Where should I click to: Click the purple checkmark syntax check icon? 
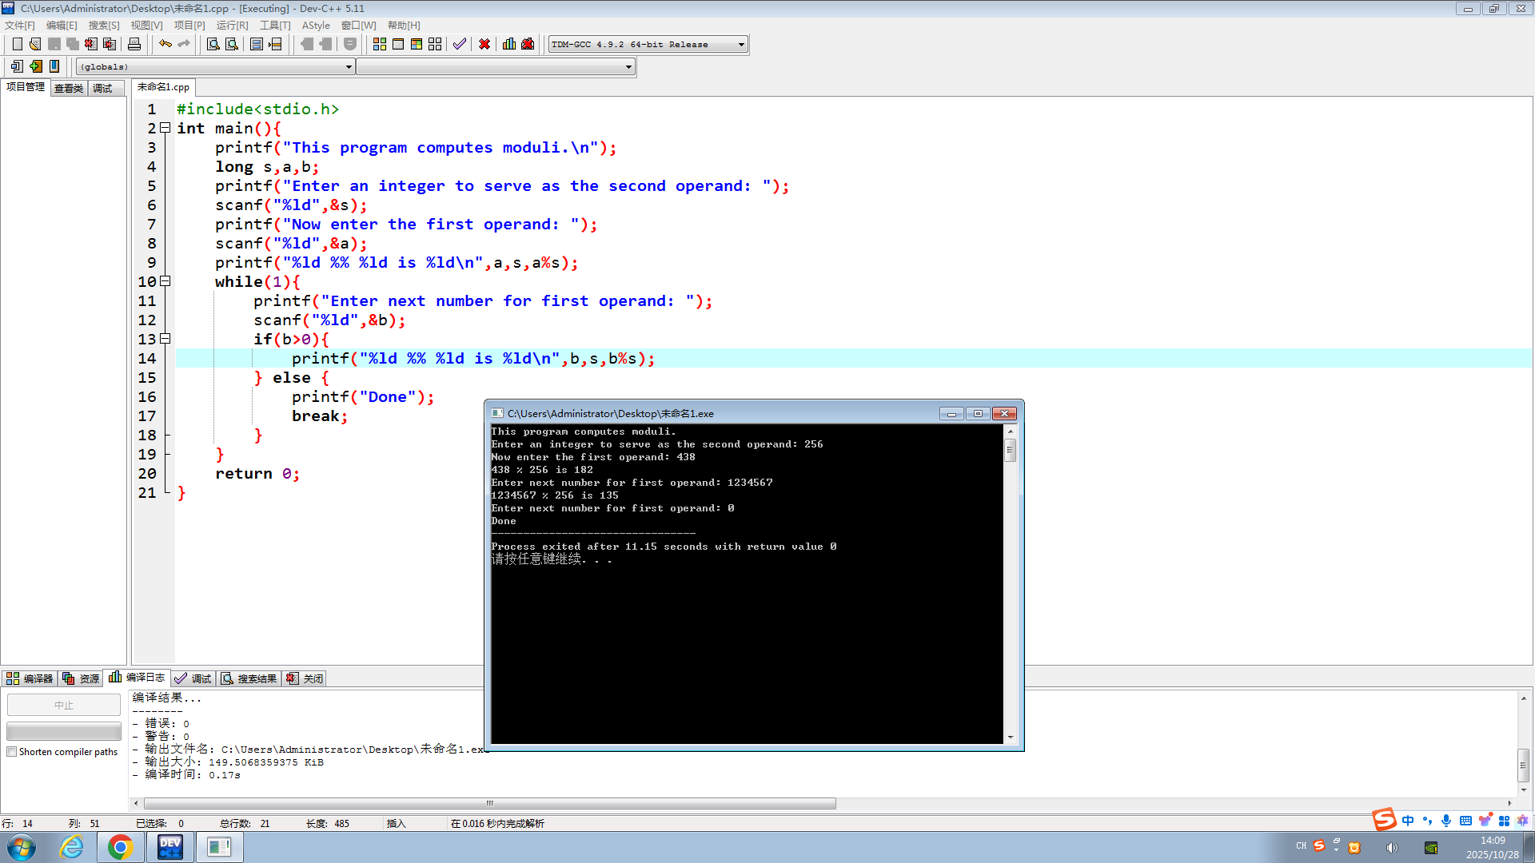[x=459, y=44]
